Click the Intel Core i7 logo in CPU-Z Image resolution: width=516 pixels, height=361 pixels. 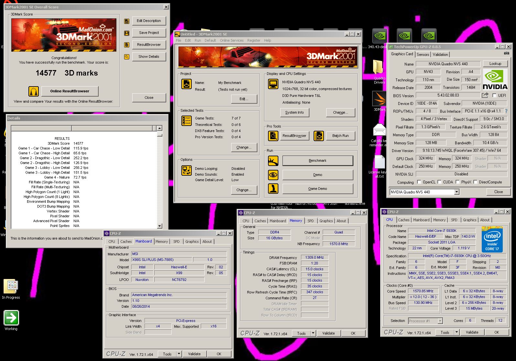[x=492, y=240]
